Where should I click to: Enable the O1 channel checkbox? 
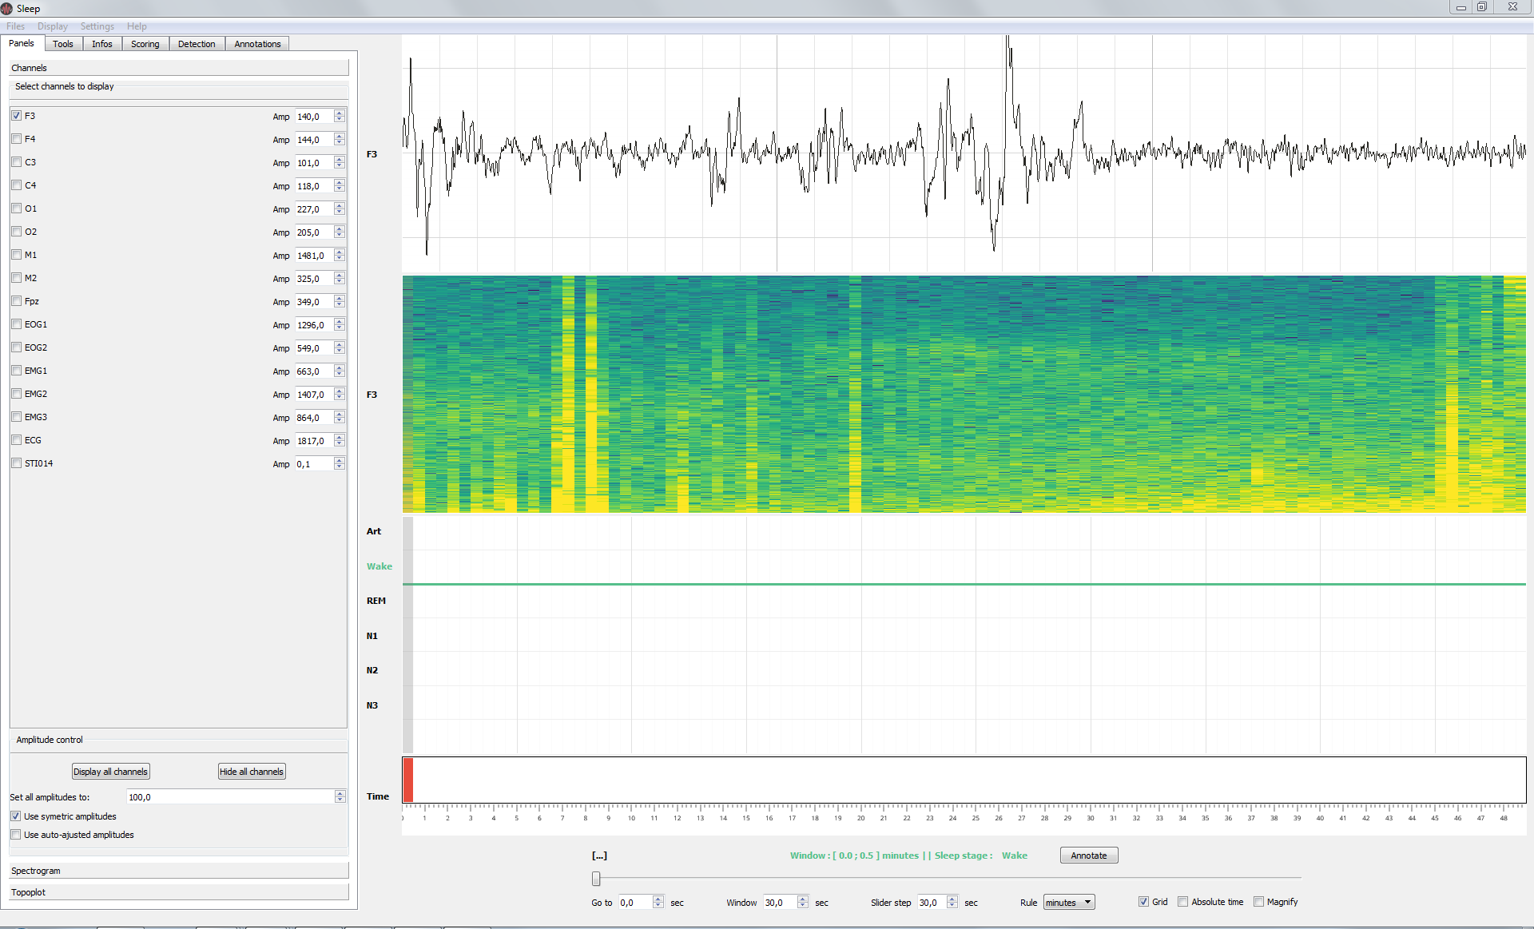coord(16,208)
